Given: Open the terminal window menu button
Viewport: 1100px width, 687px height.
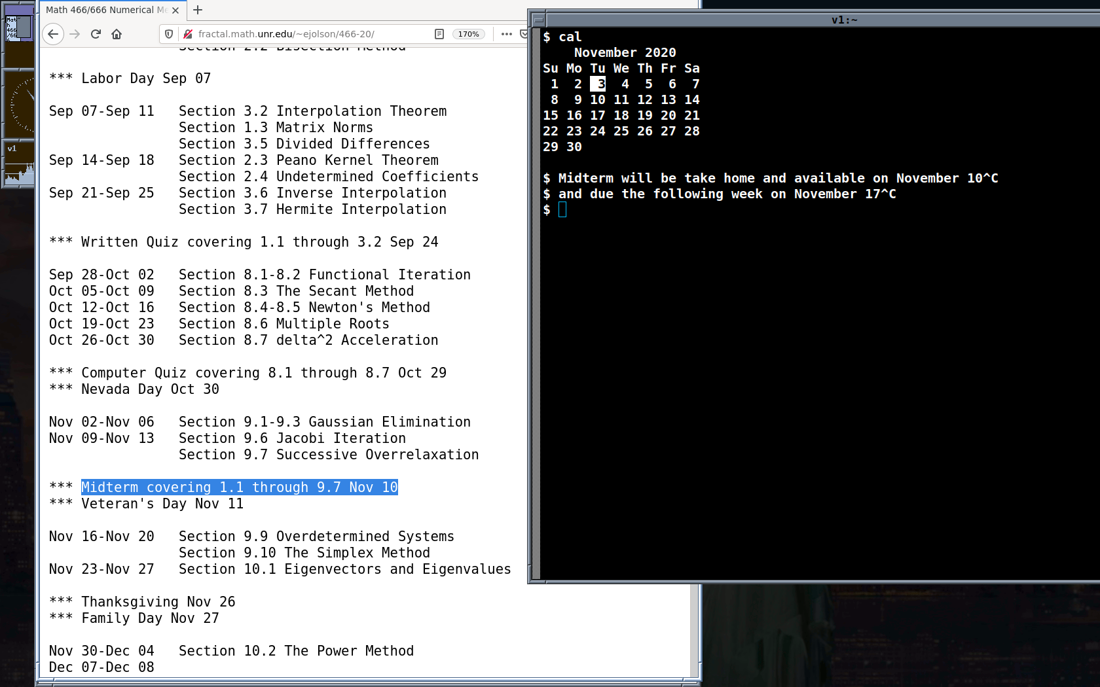Looking at the screenshot, I should coord(538,20).
